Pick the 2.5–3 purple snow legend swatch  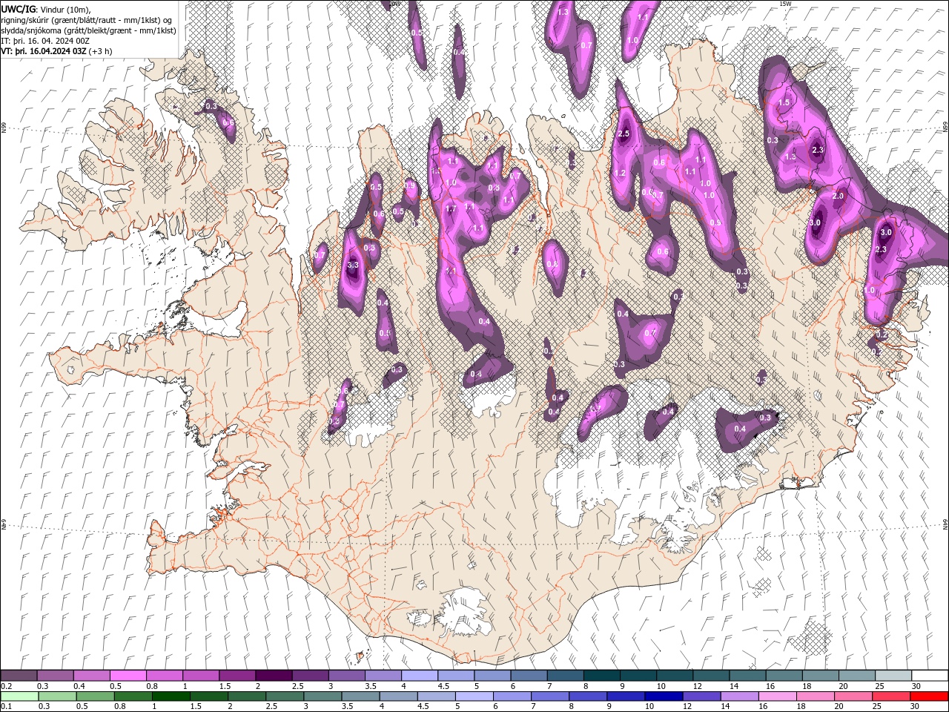click(x=310, y=676)
